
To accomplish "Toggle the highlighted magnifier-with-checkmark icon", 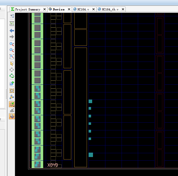I will (x=12, y=116).
